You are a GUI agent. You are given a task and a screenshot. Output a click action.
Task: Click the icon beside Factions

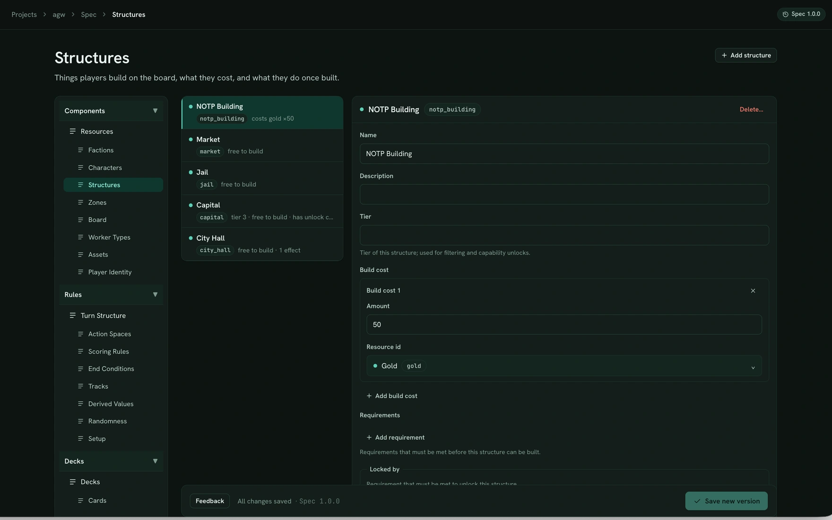80,150
